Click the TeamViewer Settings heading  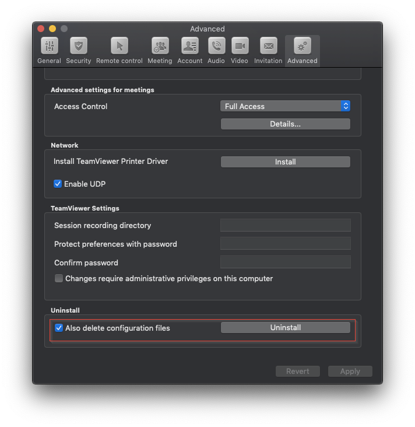tap(85, 208)
